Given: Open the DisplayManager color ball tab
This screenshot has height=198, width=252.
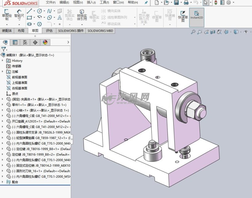Looking at the screenshot, I should pyautogui.click(x=45, y=42).
